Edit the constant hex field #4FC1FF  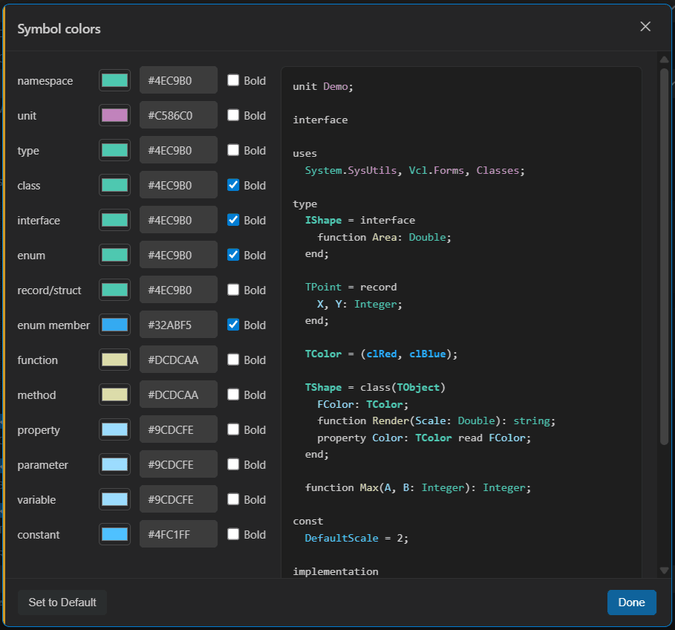pos(178,533)
